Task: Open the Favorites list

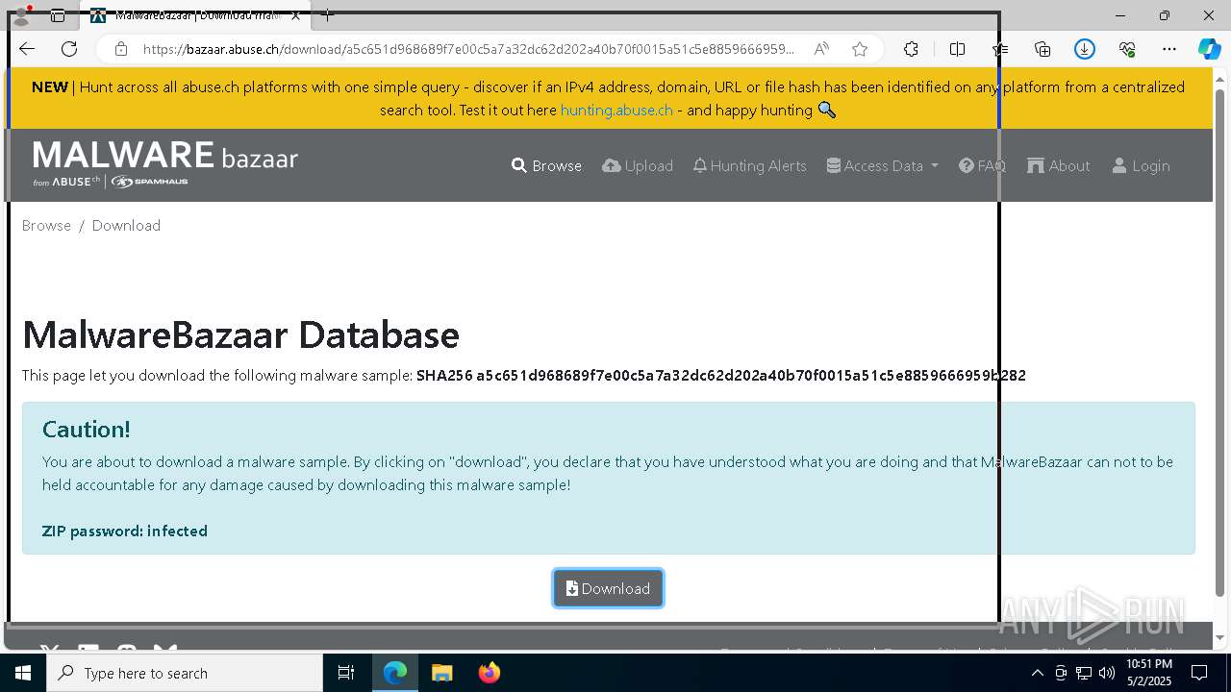Action: [x=1000, y=49]
